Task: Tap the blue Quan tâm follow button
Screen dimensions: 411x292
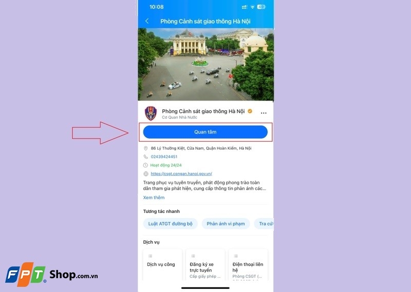Action: (205, 132)
